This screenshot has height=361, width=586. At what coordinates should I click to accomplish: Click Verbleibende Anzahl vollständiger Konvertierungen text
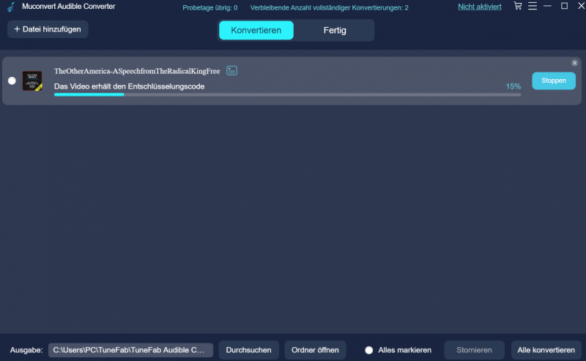[329, 7]
